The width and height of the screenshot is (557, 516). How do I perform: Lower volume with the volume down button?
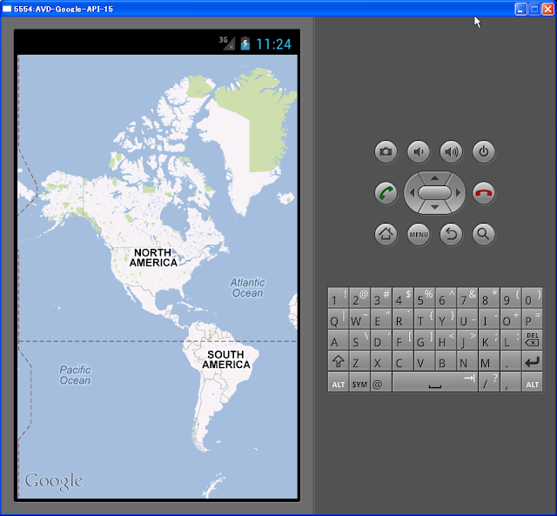419,152
